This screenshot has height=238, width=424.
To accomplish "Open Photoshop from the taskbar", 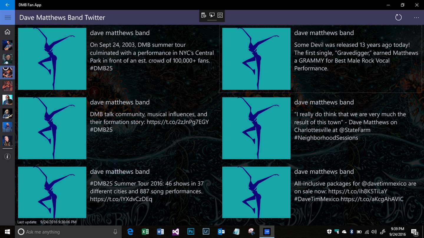I will tap(191, 232).
